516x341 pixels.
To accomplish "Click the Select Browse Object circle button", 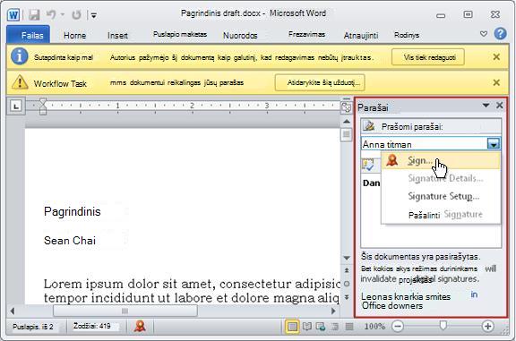I will pos(347,284).
